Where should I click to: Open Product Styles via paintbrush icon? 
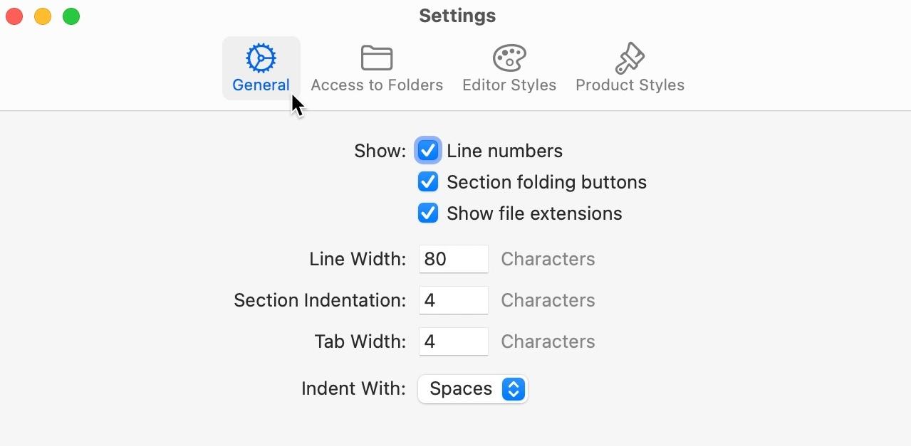630,58
